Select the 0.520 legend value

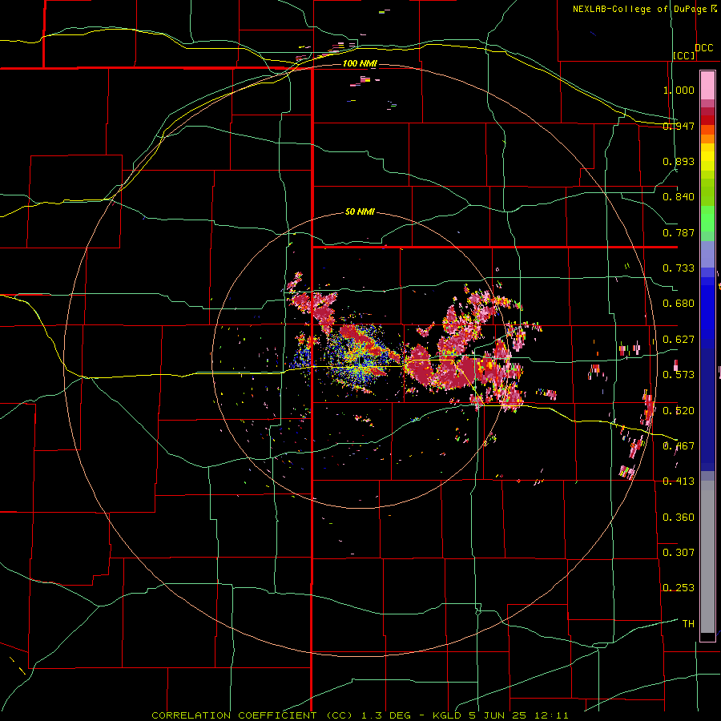679,411
